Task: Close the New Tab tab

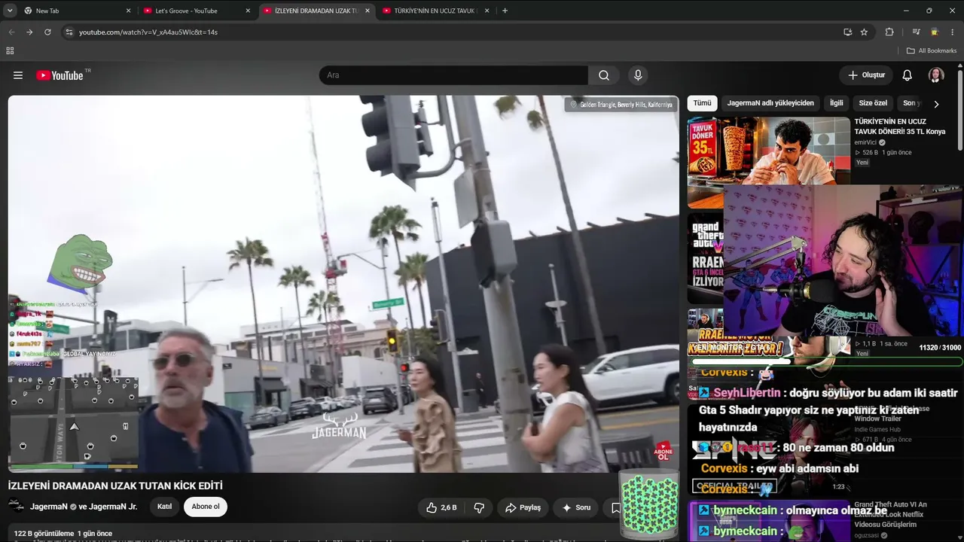Action: click(128, 11)
